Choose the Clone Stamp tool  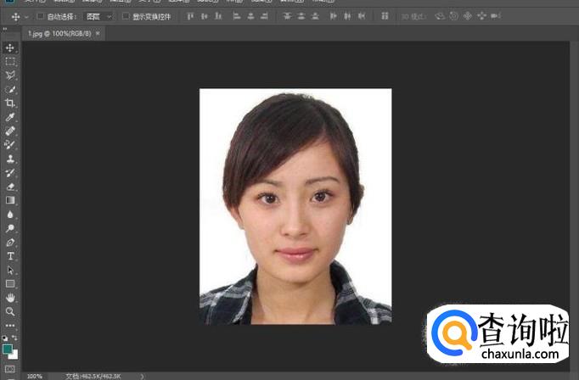(10, 159)
